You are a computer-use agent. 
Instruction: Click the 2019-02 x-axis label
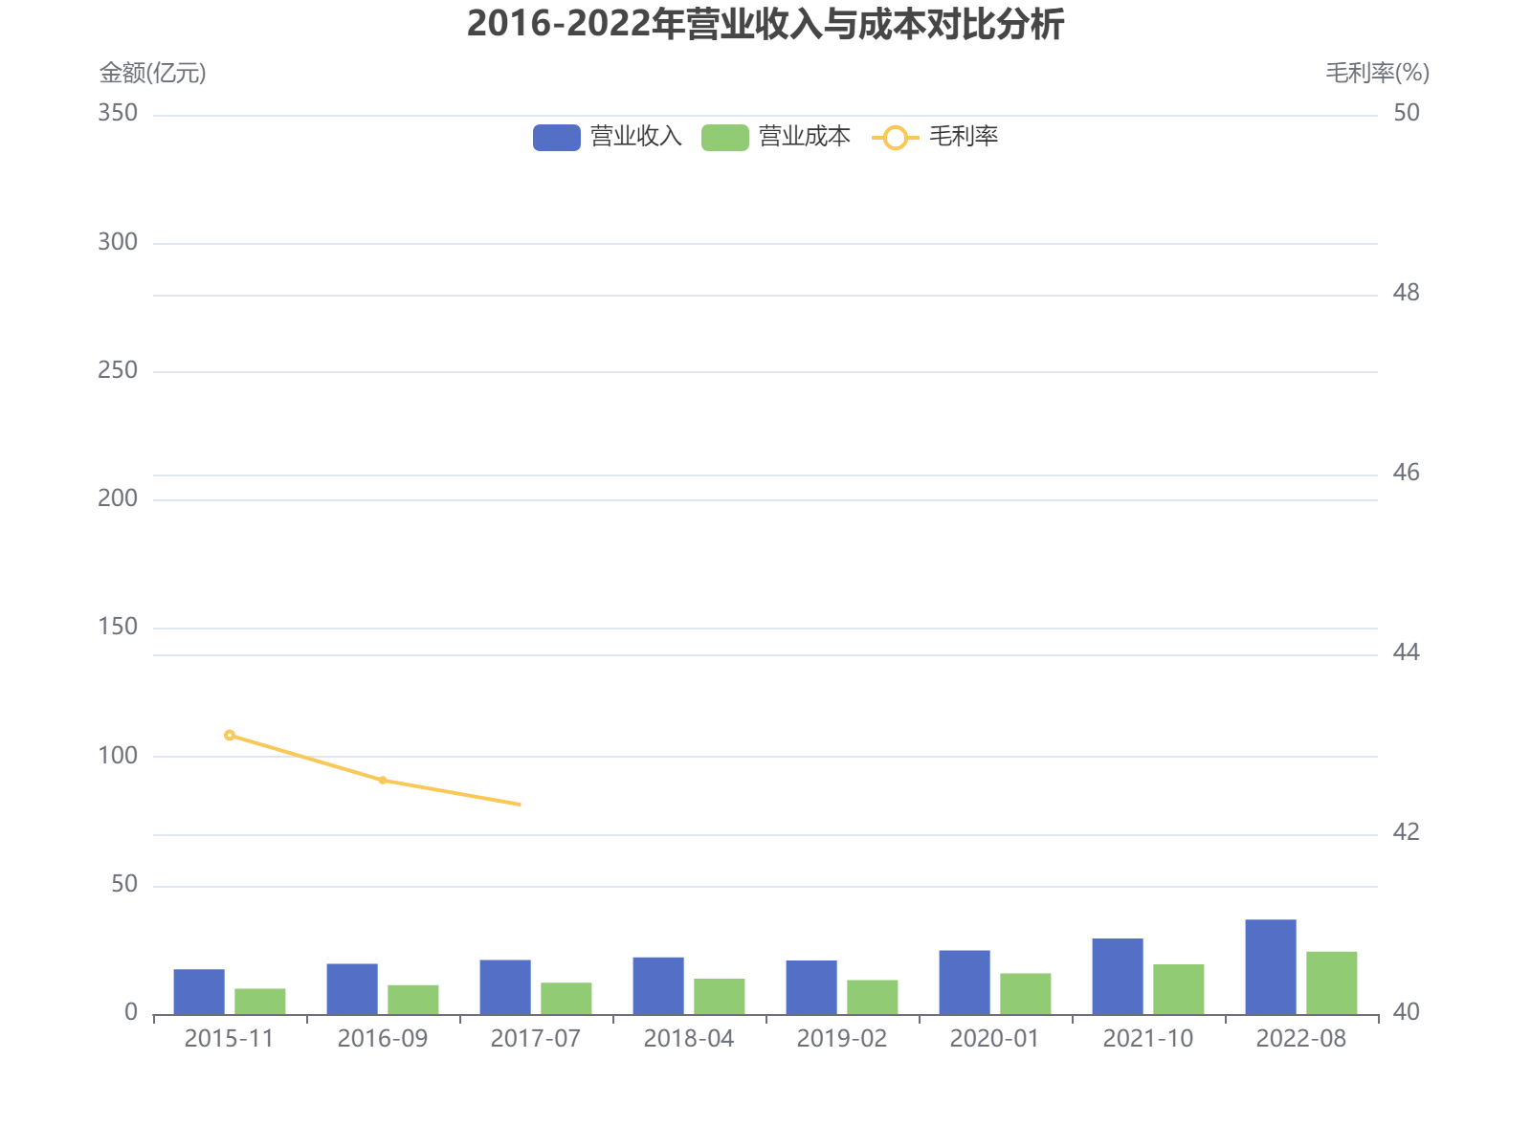tap(842, 1039)
